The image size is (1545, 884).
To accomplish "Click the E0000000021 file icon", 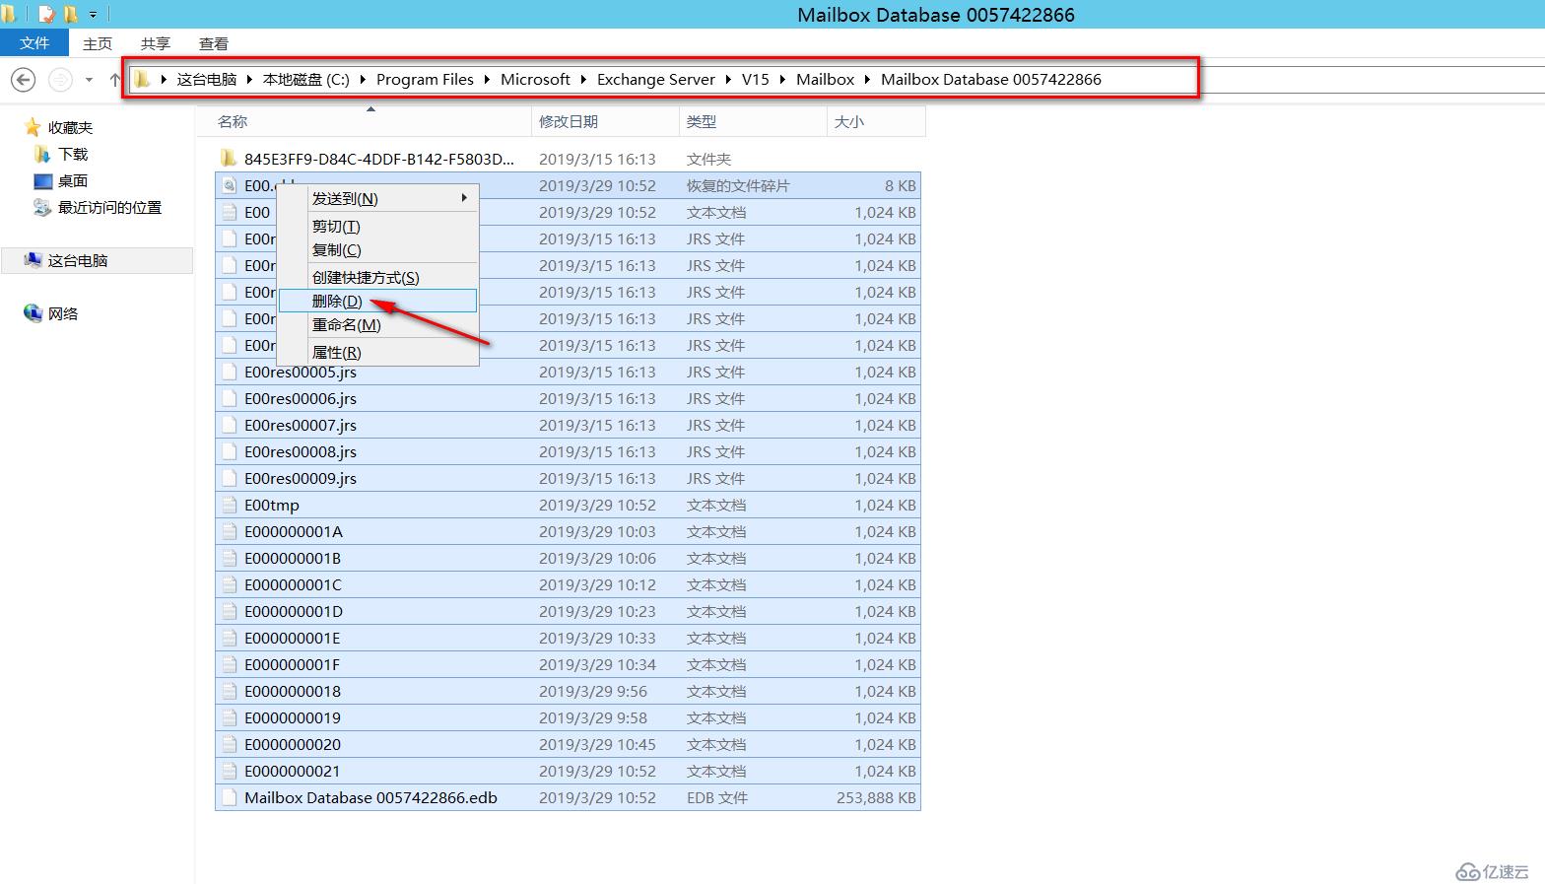I will 230,771.
